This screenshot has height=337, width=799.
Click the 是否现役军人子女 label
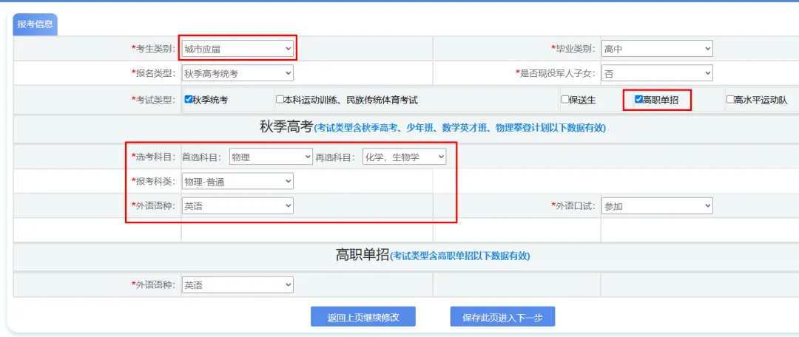pos(556,73)
